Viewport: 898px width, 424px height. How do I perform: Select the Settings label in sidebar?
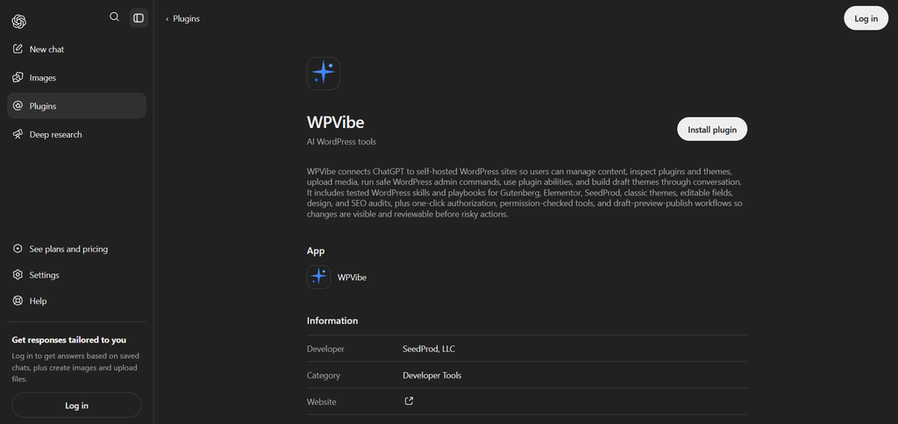(44, 275)
